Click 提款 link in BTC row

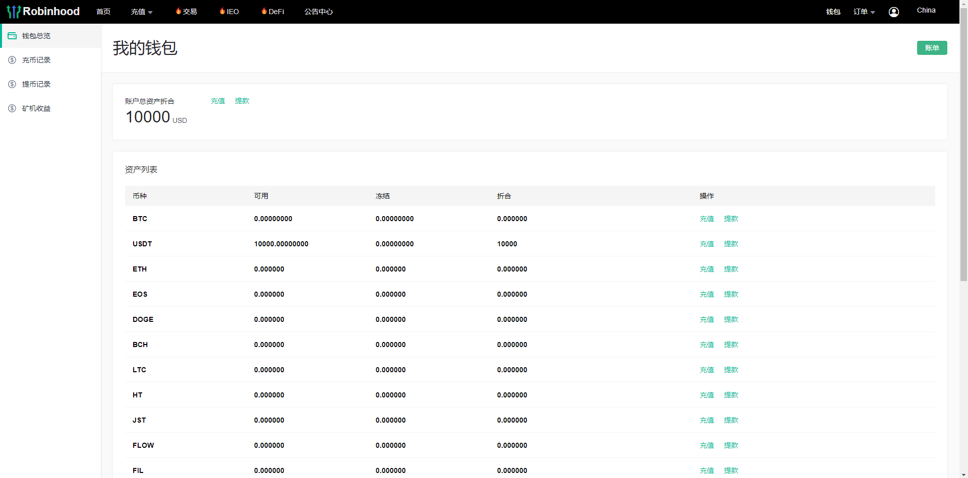731,219
